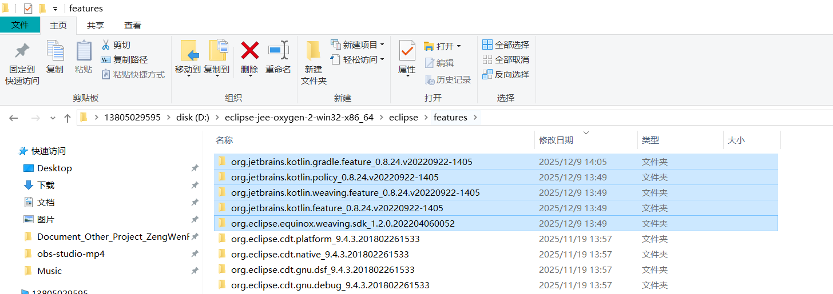Viewport: 833px width, 294px height.
Task: Go back with the left arrow
Action: (14, 118)
